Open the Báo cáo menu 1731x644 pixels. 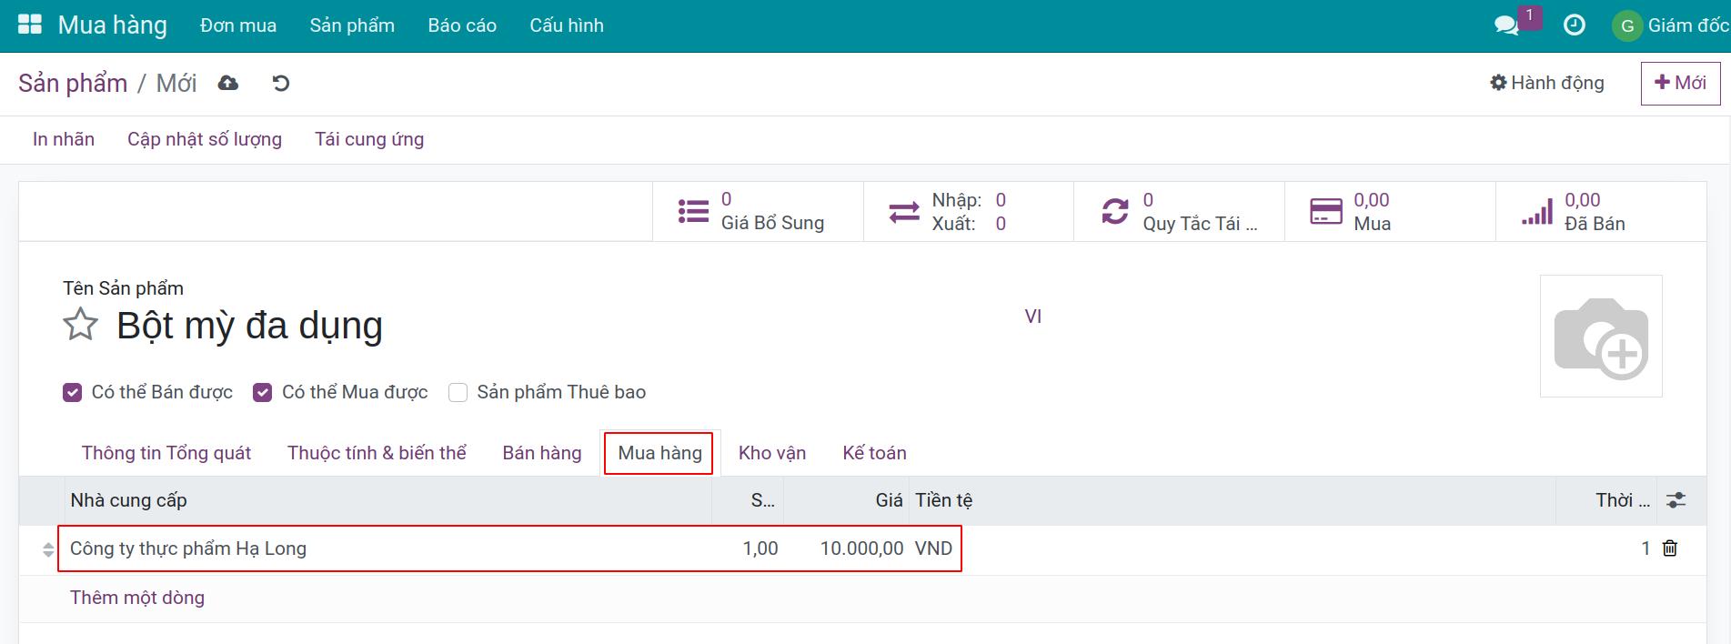462,25
